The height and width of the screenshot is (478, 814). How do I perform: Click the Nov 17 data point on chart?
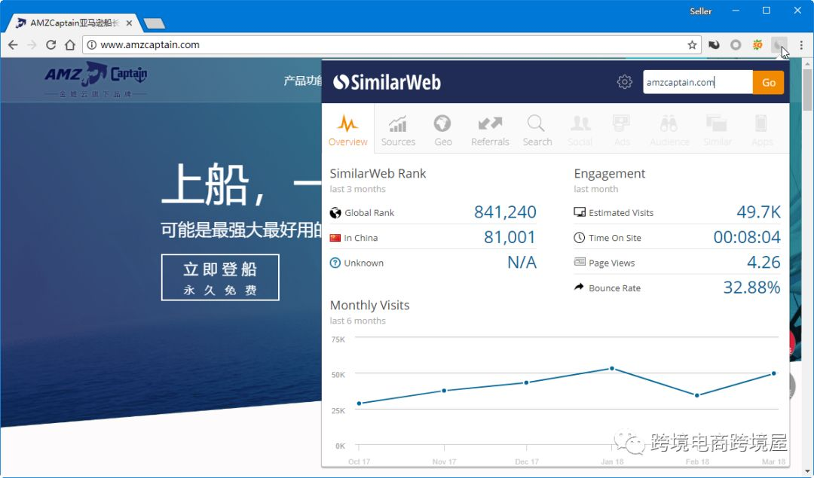[x=444, y=391]
